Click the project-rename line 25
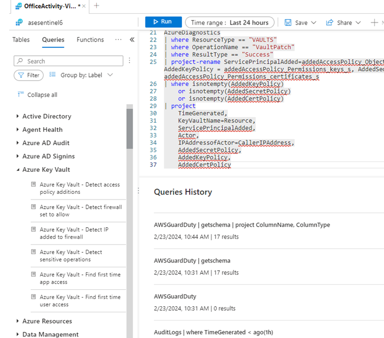This screenshot has width=384, height=338. [x=274, y=62]
